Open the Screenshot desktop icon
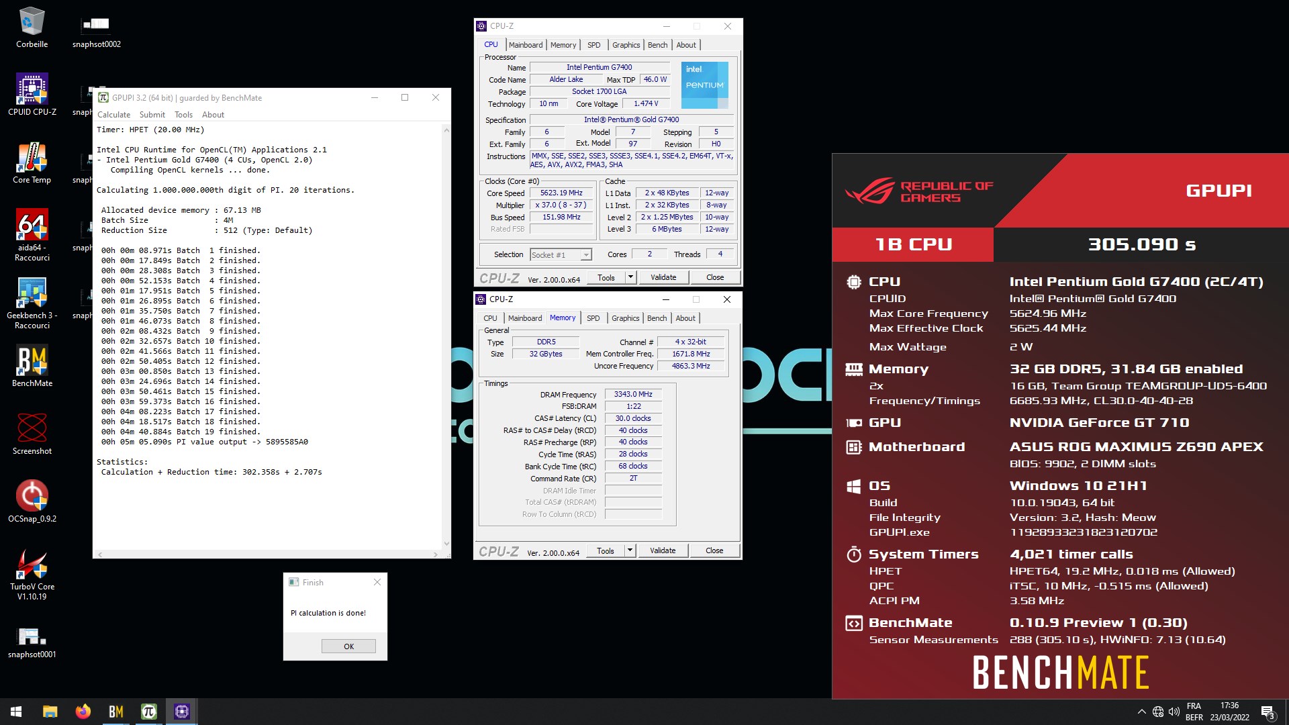 pyautogui.click(x=32, y=434)
